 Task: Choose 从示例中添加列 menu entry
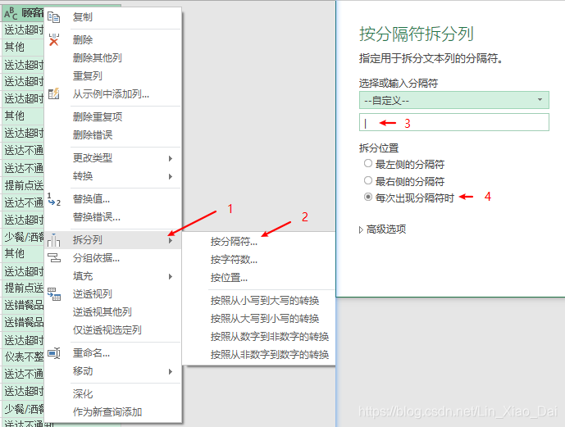(111, 94)
